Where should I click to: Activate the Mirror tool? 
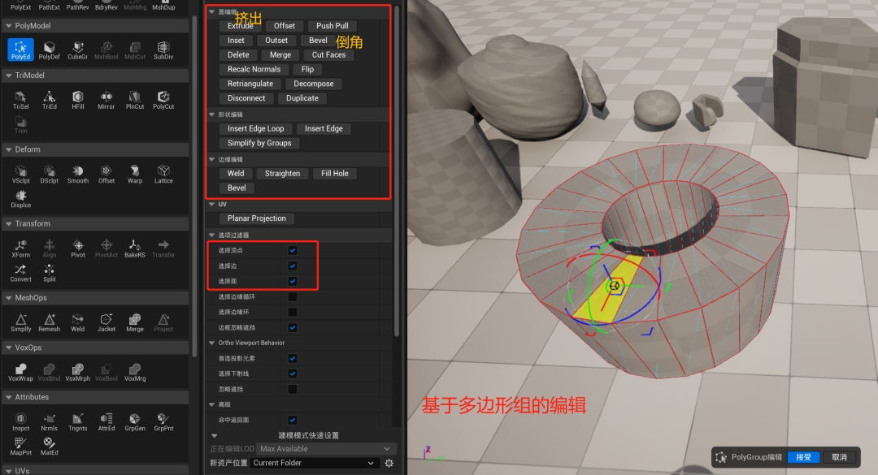point(106,100)
